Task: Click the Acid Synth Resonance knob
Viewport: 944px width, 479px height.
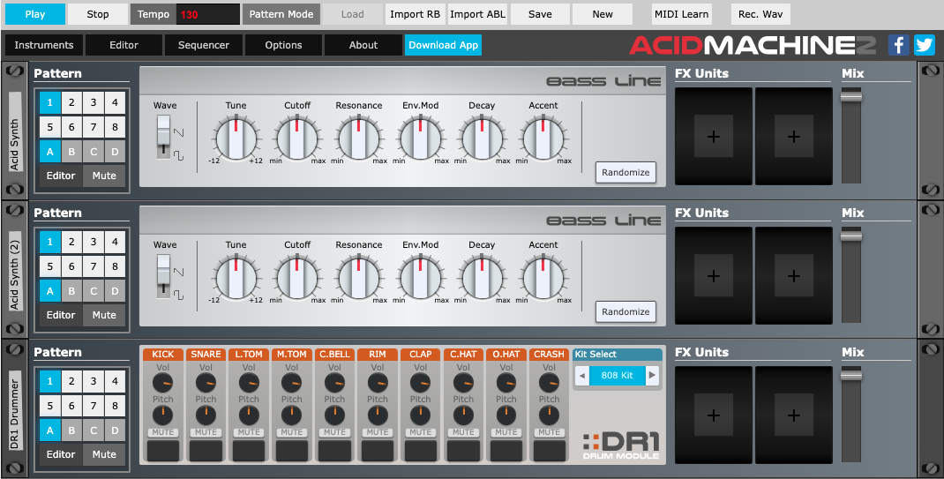Action: pyautogui.click(x=359, y=138)
